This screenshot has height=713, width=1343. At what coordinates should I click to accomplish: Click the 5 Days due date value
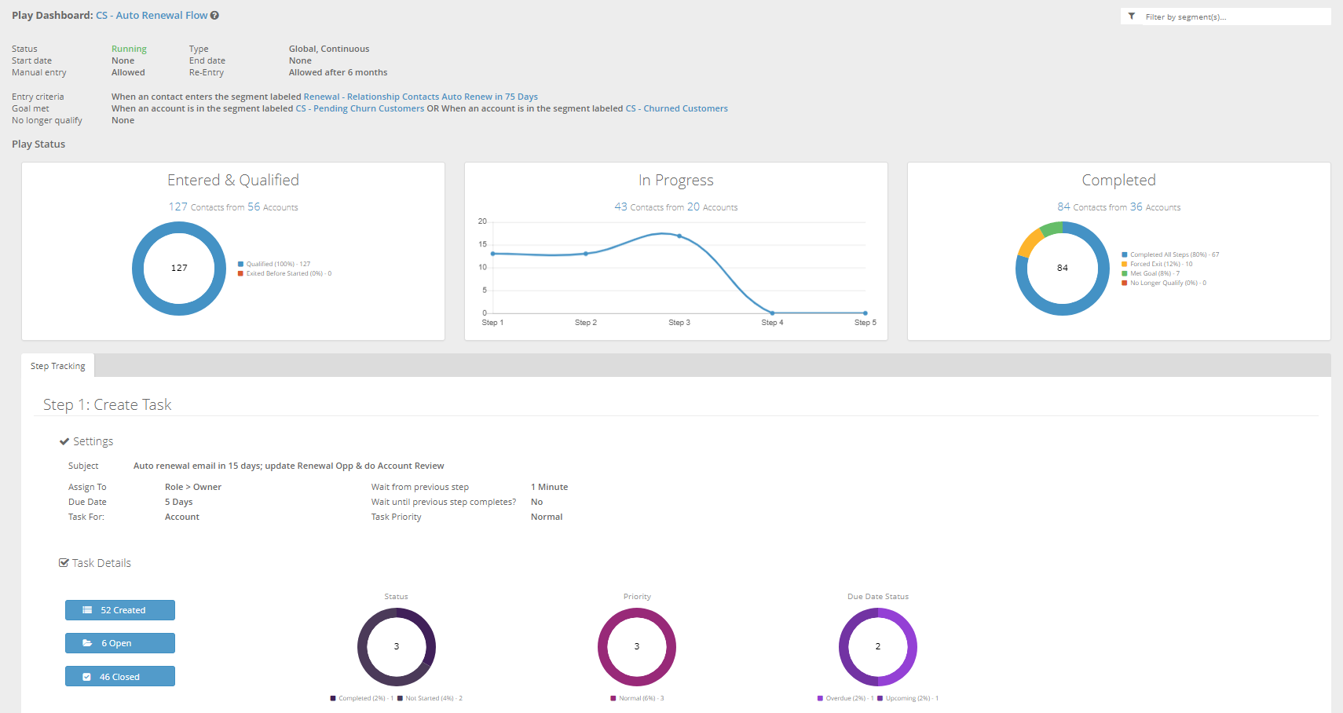pos(178,502)
